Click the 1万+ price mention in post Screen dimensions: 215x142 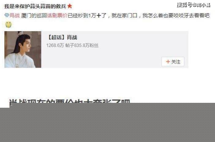click(x=94, y=16)
